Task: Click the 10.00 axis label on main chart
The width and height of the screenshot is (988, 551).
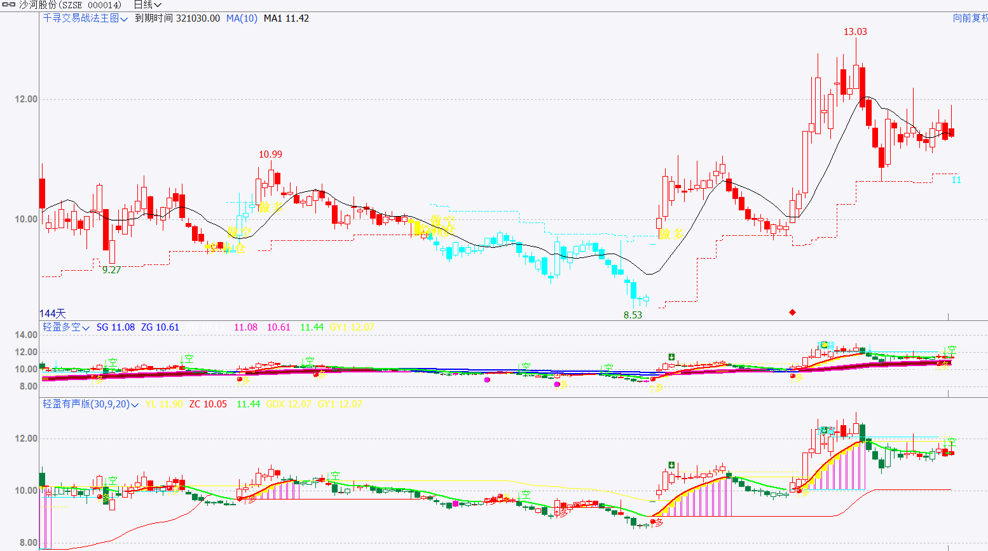Action: 26,219
